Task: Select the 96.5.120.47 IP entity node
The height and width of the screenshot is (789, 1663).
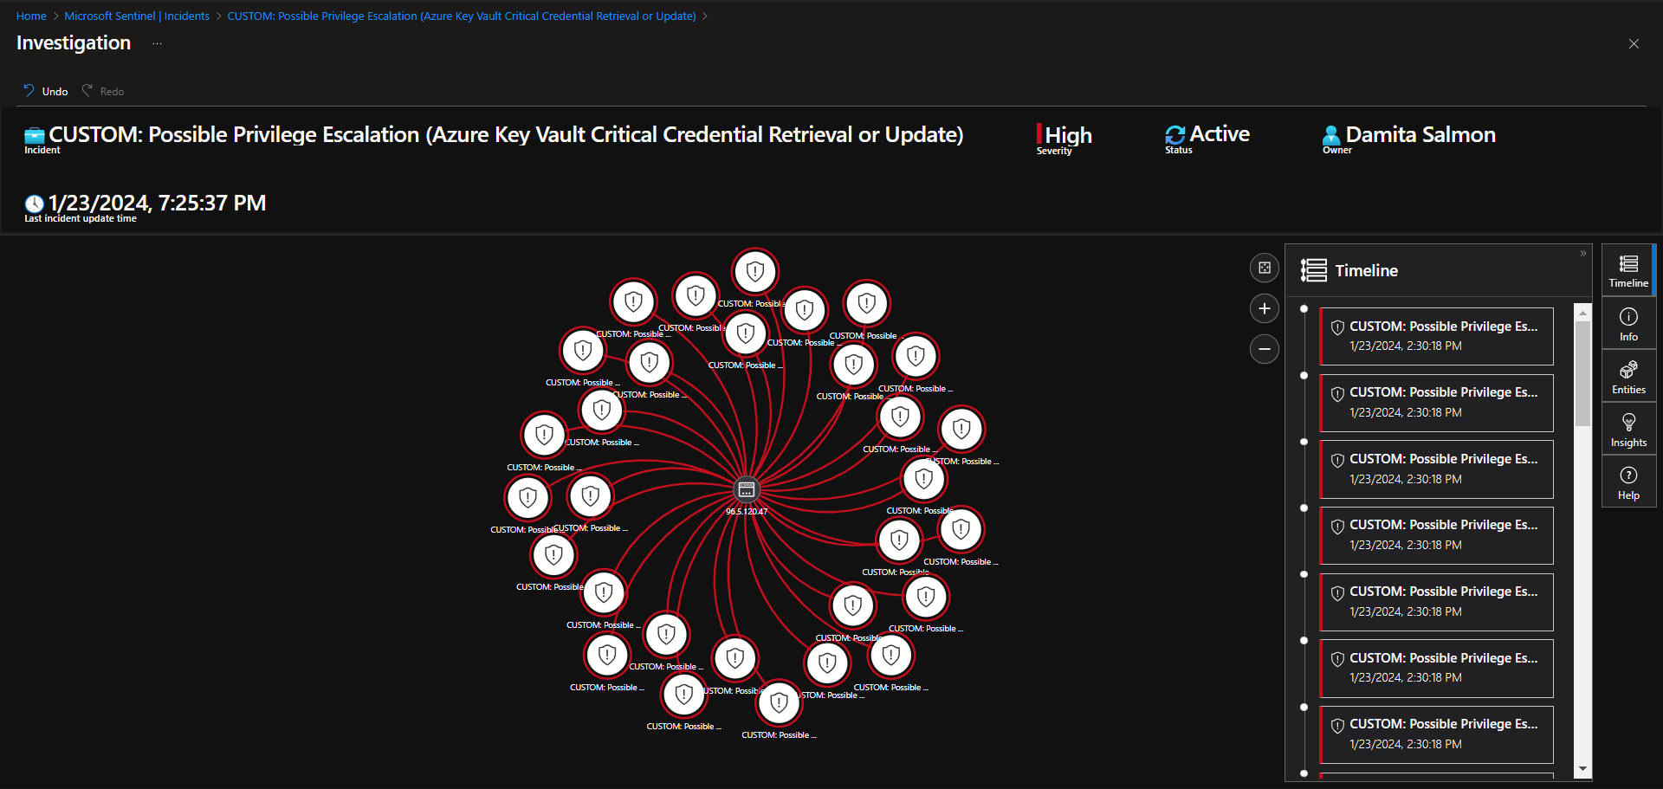Action: pos(747,490)
